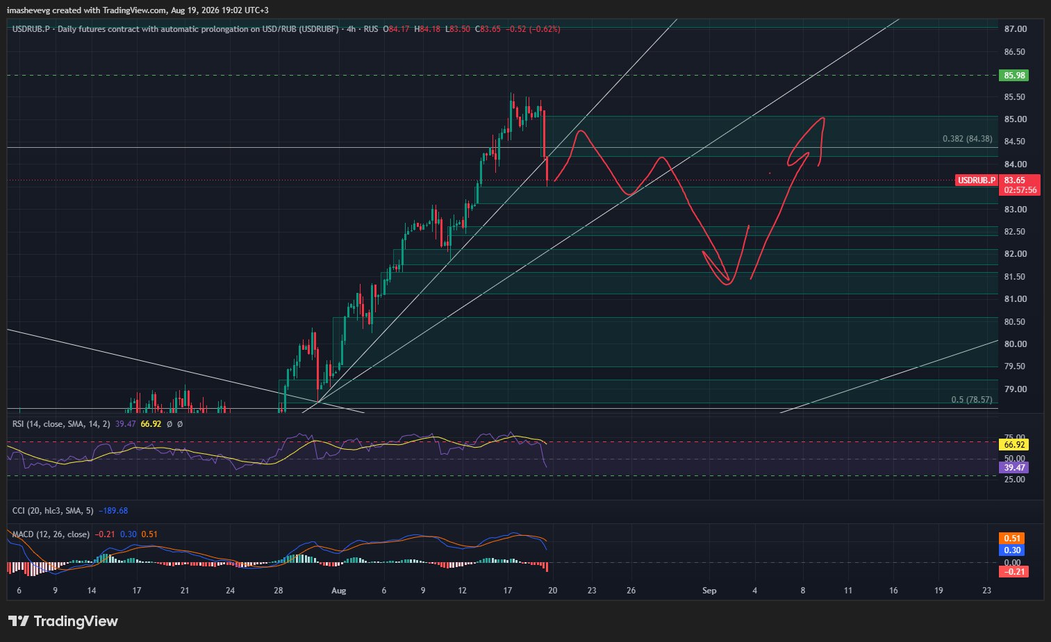Screen dimensions: 1051x642
Task: Click the orange 0.51 MACD axis tag
Action: [x=1013, y=539]
